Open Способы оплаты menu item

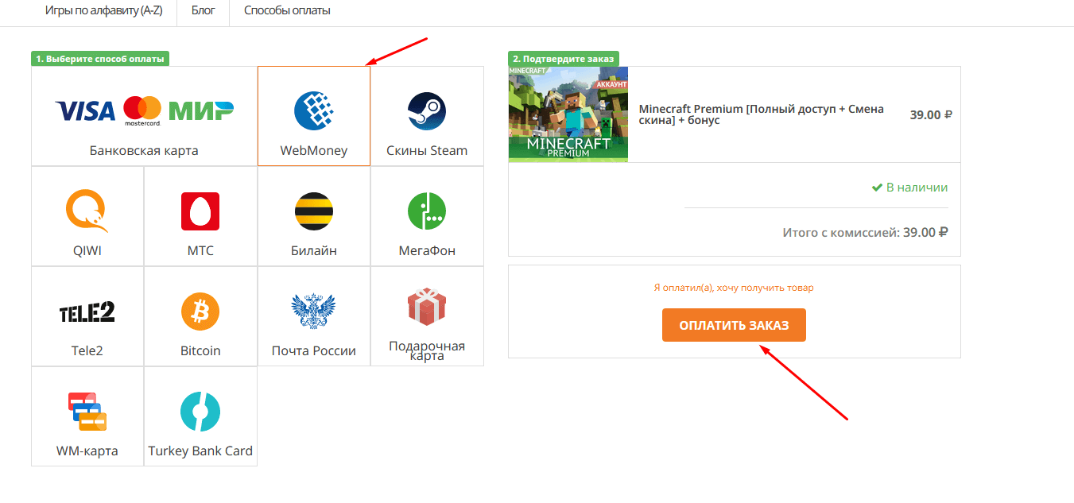287,11
